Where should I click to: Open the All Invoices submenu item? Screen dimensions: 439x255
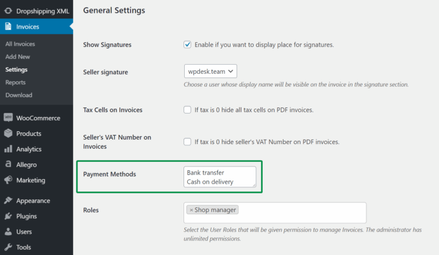tap(20, 44)
